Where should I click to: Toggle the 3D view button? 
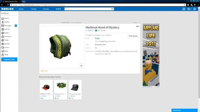pos(81,66)
